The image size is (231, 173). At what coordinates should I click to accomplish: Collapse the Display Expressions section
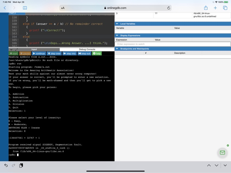tap(117, 36)
